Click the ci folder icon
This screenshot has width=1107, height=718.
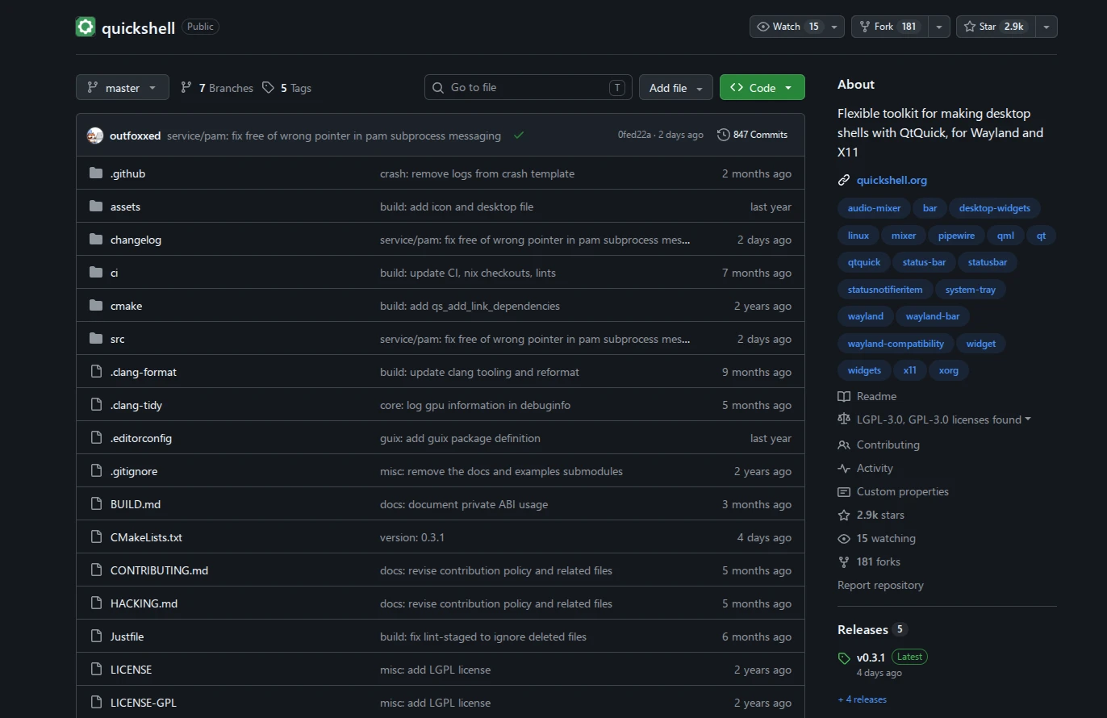[x=96, y=273]
